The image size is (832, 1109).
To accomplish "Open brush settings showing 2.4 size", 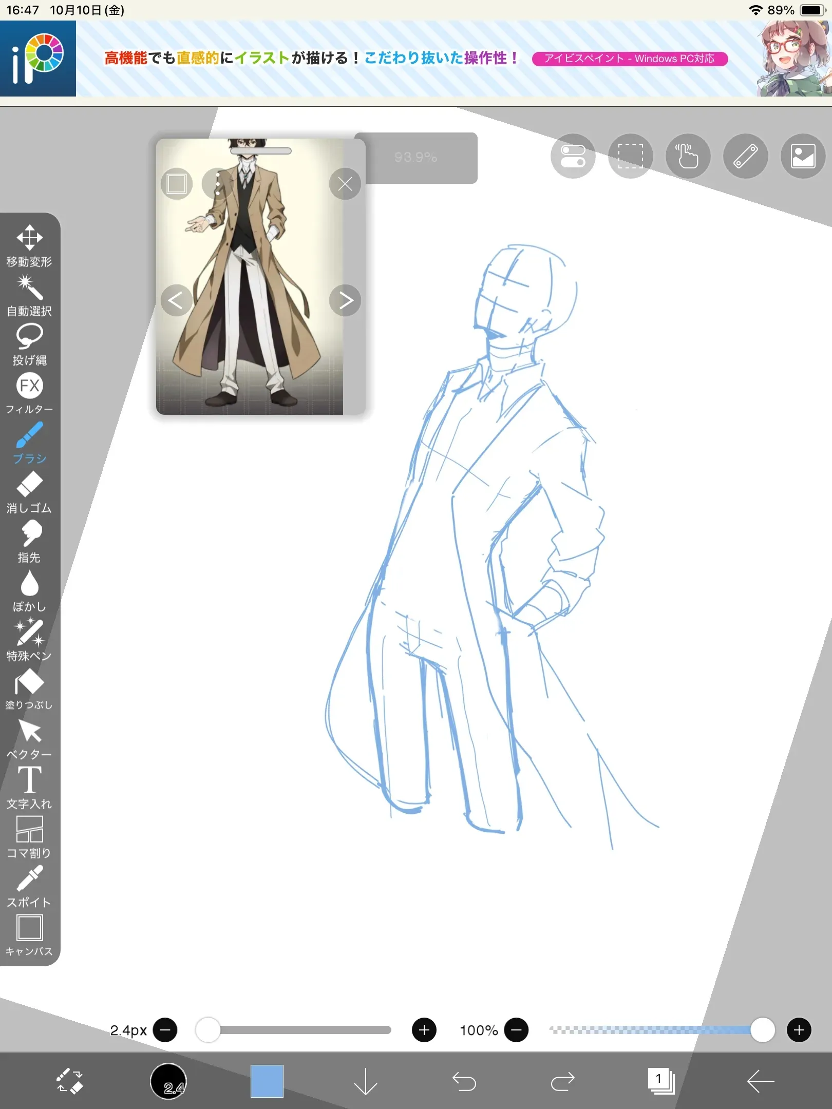I will [168, 1081].
